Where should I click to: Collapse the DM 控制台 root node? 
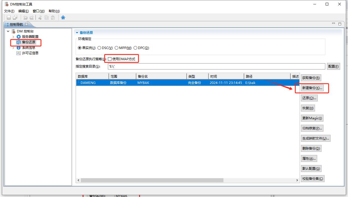pyautogui.click(x=8, y=31)
